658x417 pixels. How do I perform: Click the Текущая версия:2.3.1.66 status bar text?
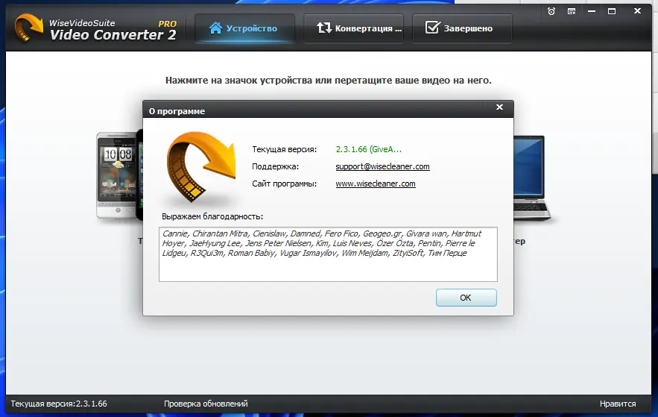[59, 404]
